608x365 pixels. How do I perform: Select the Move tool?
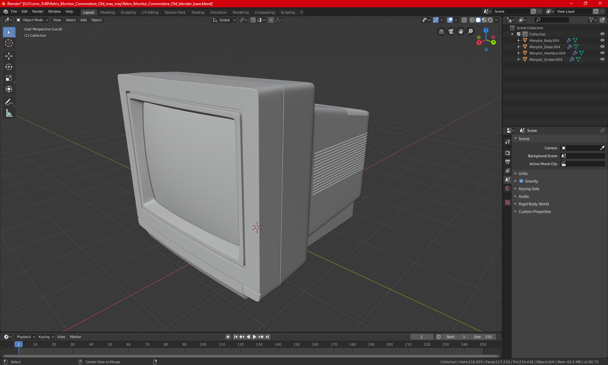click(x=9, y=56)
